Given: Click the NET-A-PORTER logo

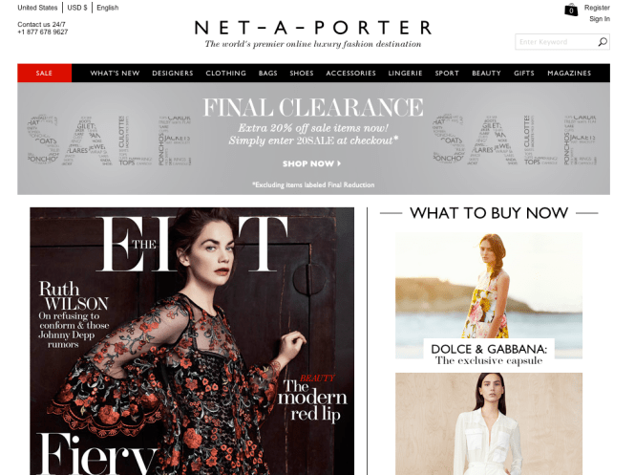Looking at the screenshot, I should [312, 29].
